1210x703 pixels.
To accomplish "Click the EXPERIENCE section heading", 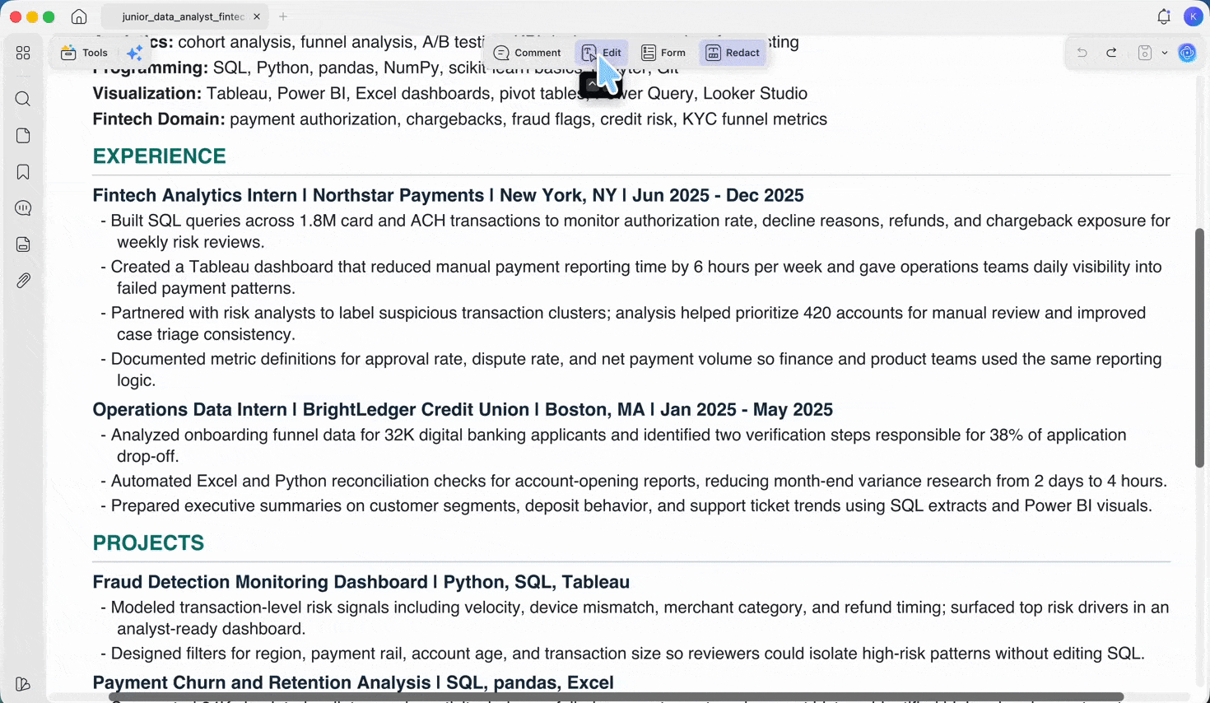I will (x=159, y=156).
